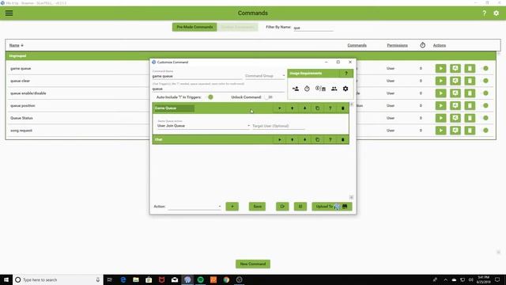Open the Command Group dropdown
The height and width of the screenshot is (285, 506).
(x=265, y=76)
